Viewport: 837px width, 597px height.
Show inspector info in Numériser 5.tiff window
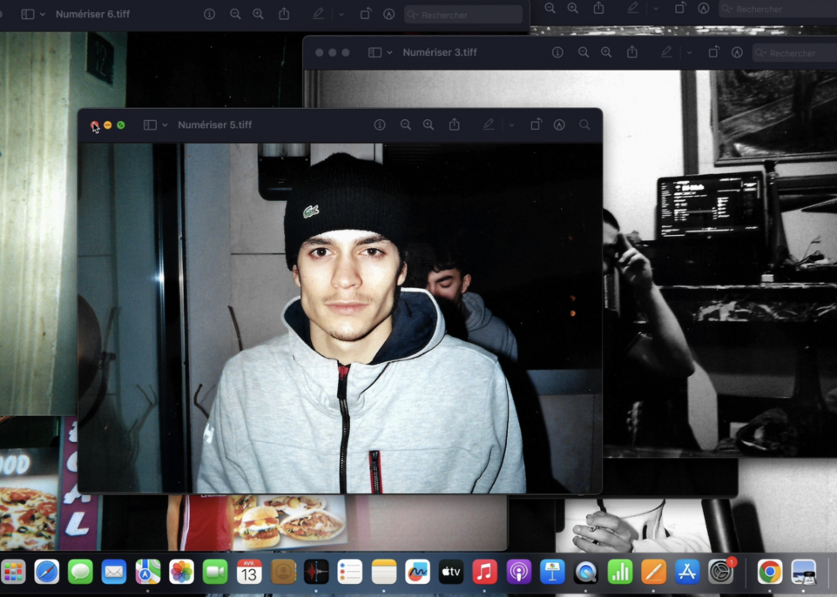coord(380,125)
